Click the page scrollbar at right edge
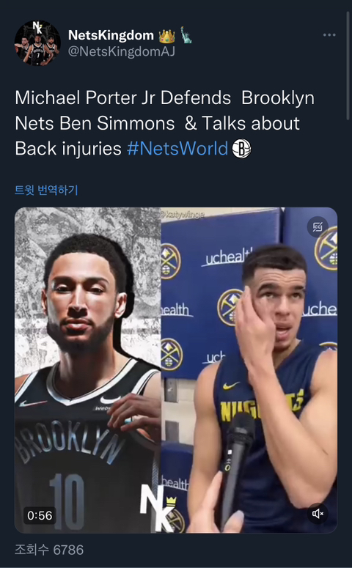Viewport: 352px width, 568px height. 348,65
